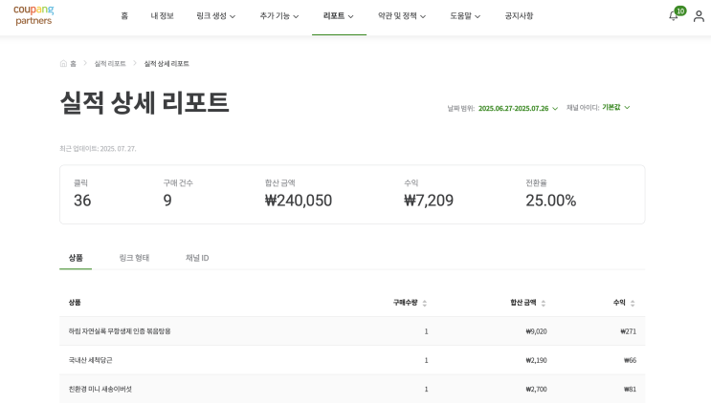Click the 국내산 세척당근 product row
The image size is (711, 403).
91,360
